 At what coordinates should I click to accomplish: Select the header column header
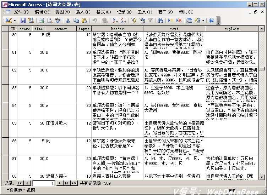coord(117,29)
